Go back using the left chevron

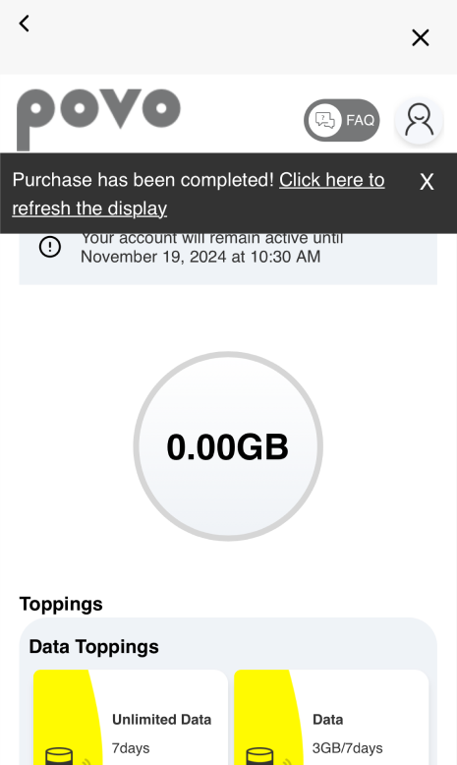point(24,23)
